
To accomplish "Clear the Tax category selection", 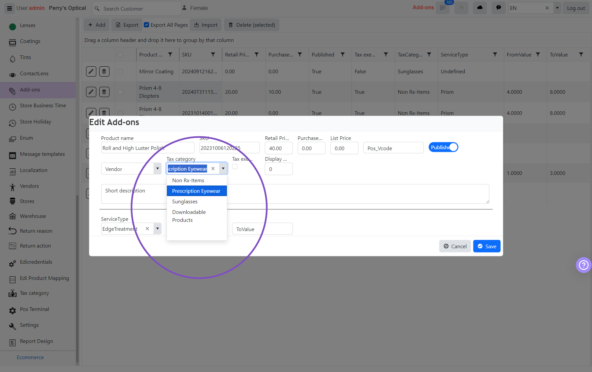I will (213, 169).
